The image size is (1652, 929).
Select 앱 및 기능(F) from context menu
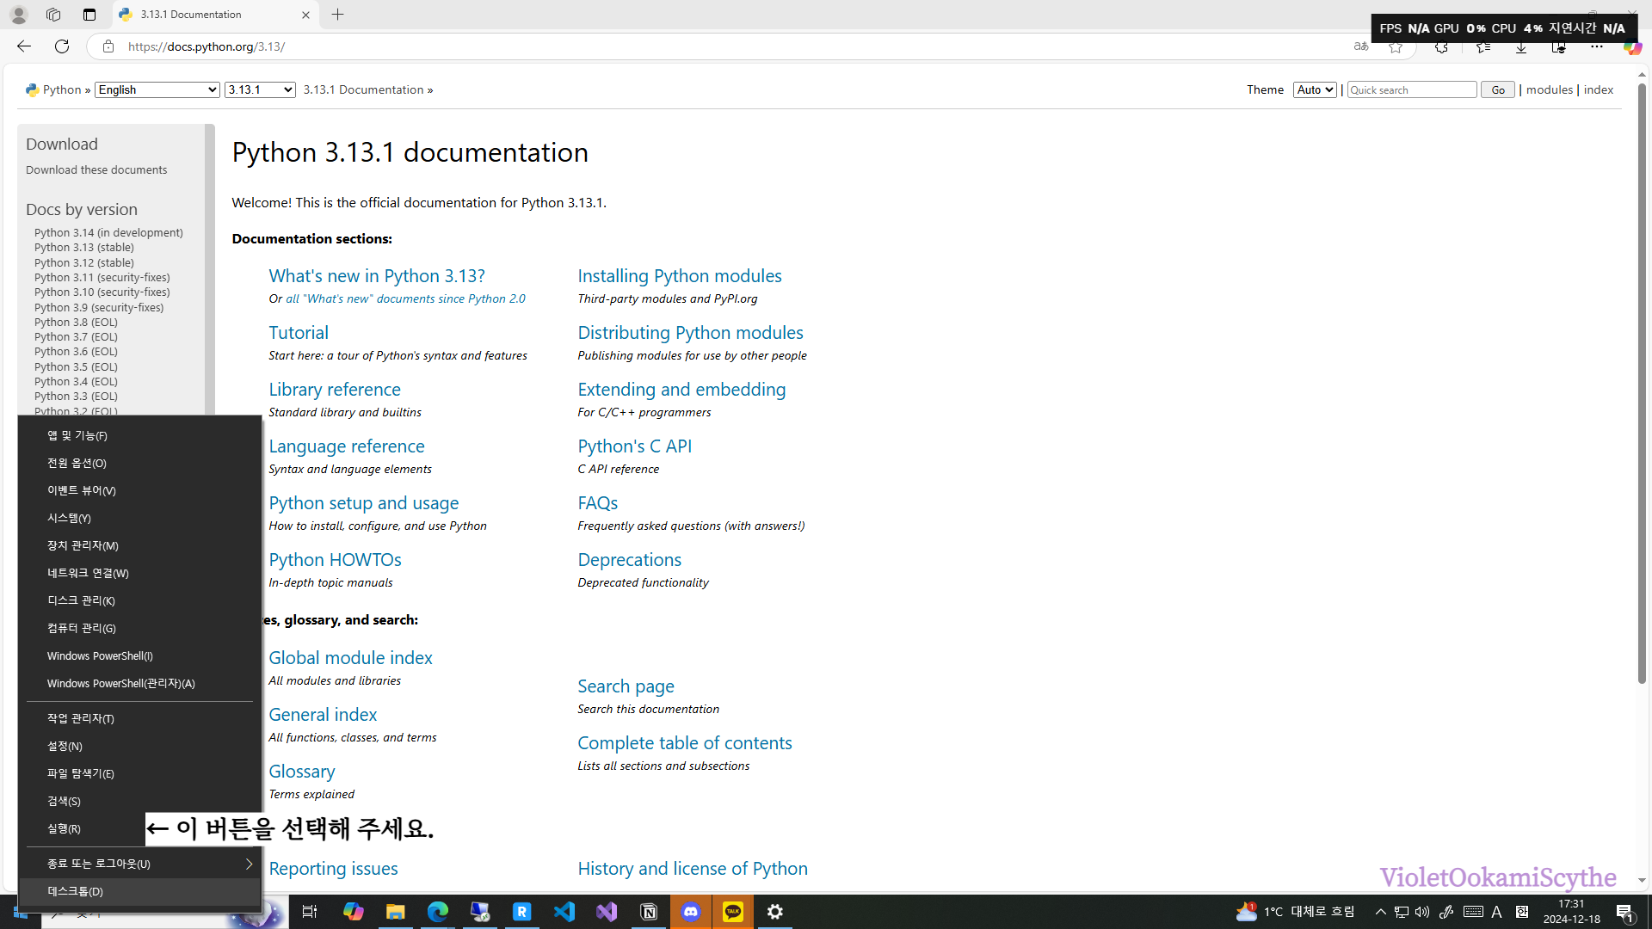(x=139, y=435)
